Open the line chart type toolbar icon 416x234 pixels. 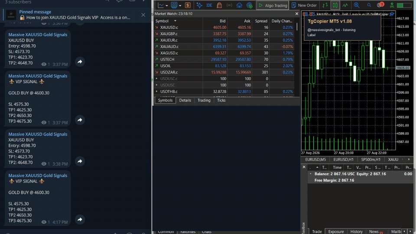161,5
